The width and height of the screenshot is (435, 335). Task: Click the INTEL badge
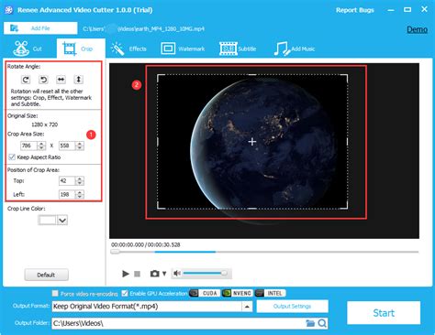click(270, 293)
